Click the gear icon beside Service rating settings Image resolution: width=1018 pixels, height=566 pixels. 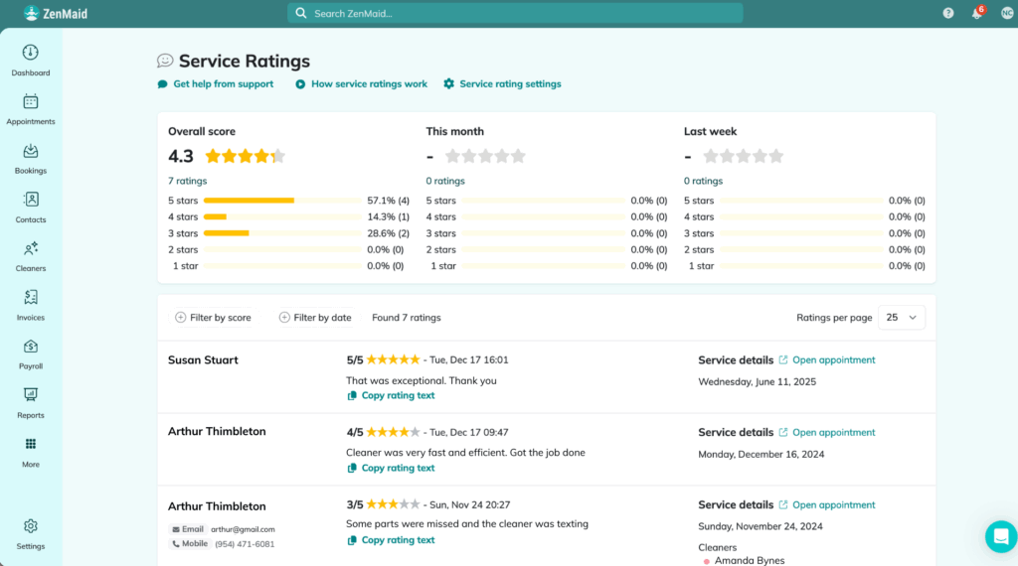coord(448,83)
